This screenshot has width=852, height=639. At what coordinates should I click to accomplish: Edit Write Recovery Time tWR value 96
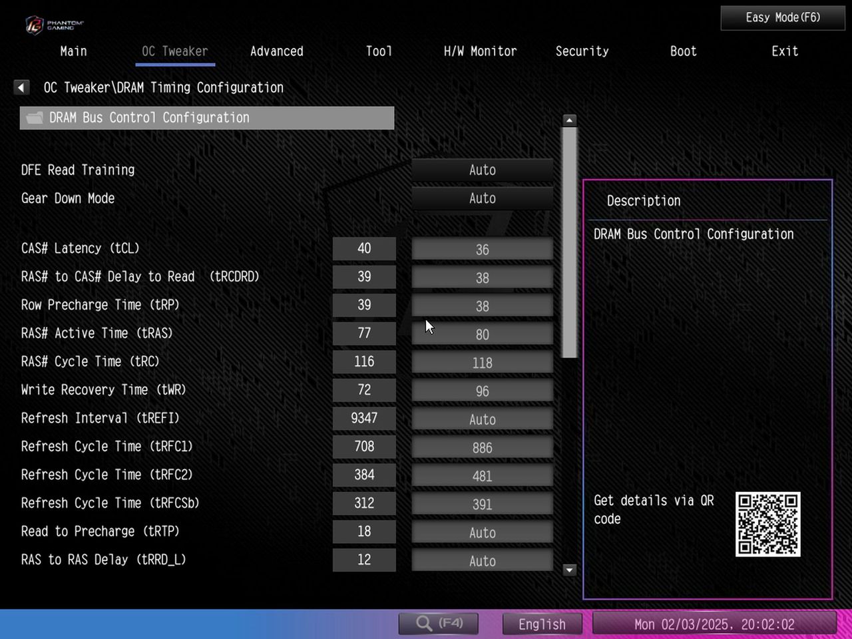[483, 391]
